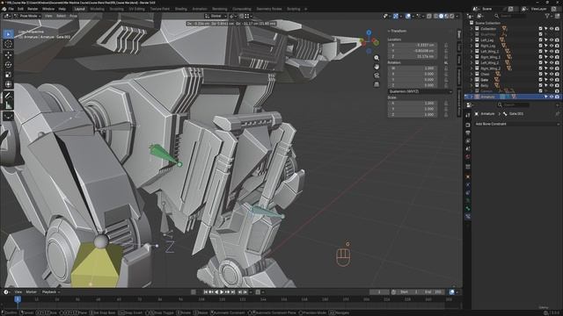Image resolution: width=563 pixels, height=316 pixels.
Task: Open the timeline Marker menu
Action: (x=32, y=292)
